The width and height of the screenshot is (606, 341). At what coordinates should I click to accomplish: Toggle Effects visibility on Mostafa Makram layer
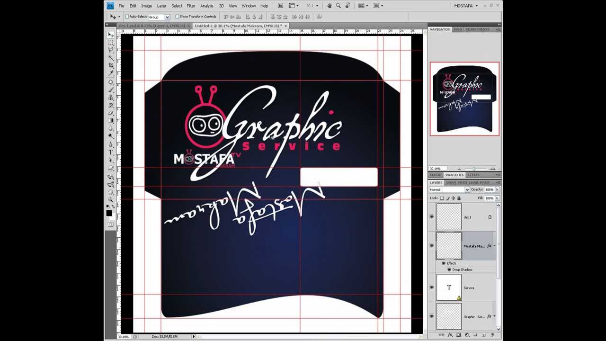tap(444, 263)
